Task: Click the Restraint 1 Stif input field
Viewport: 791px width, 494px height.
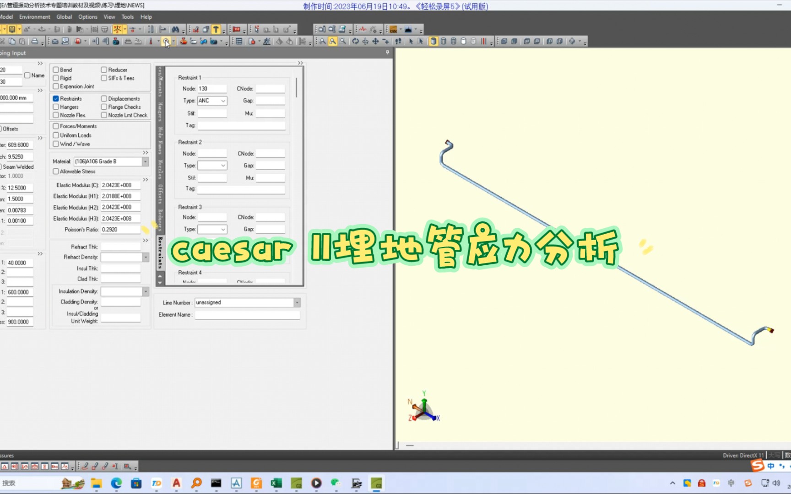Action: pyautogui.click(x=212, y=113)
